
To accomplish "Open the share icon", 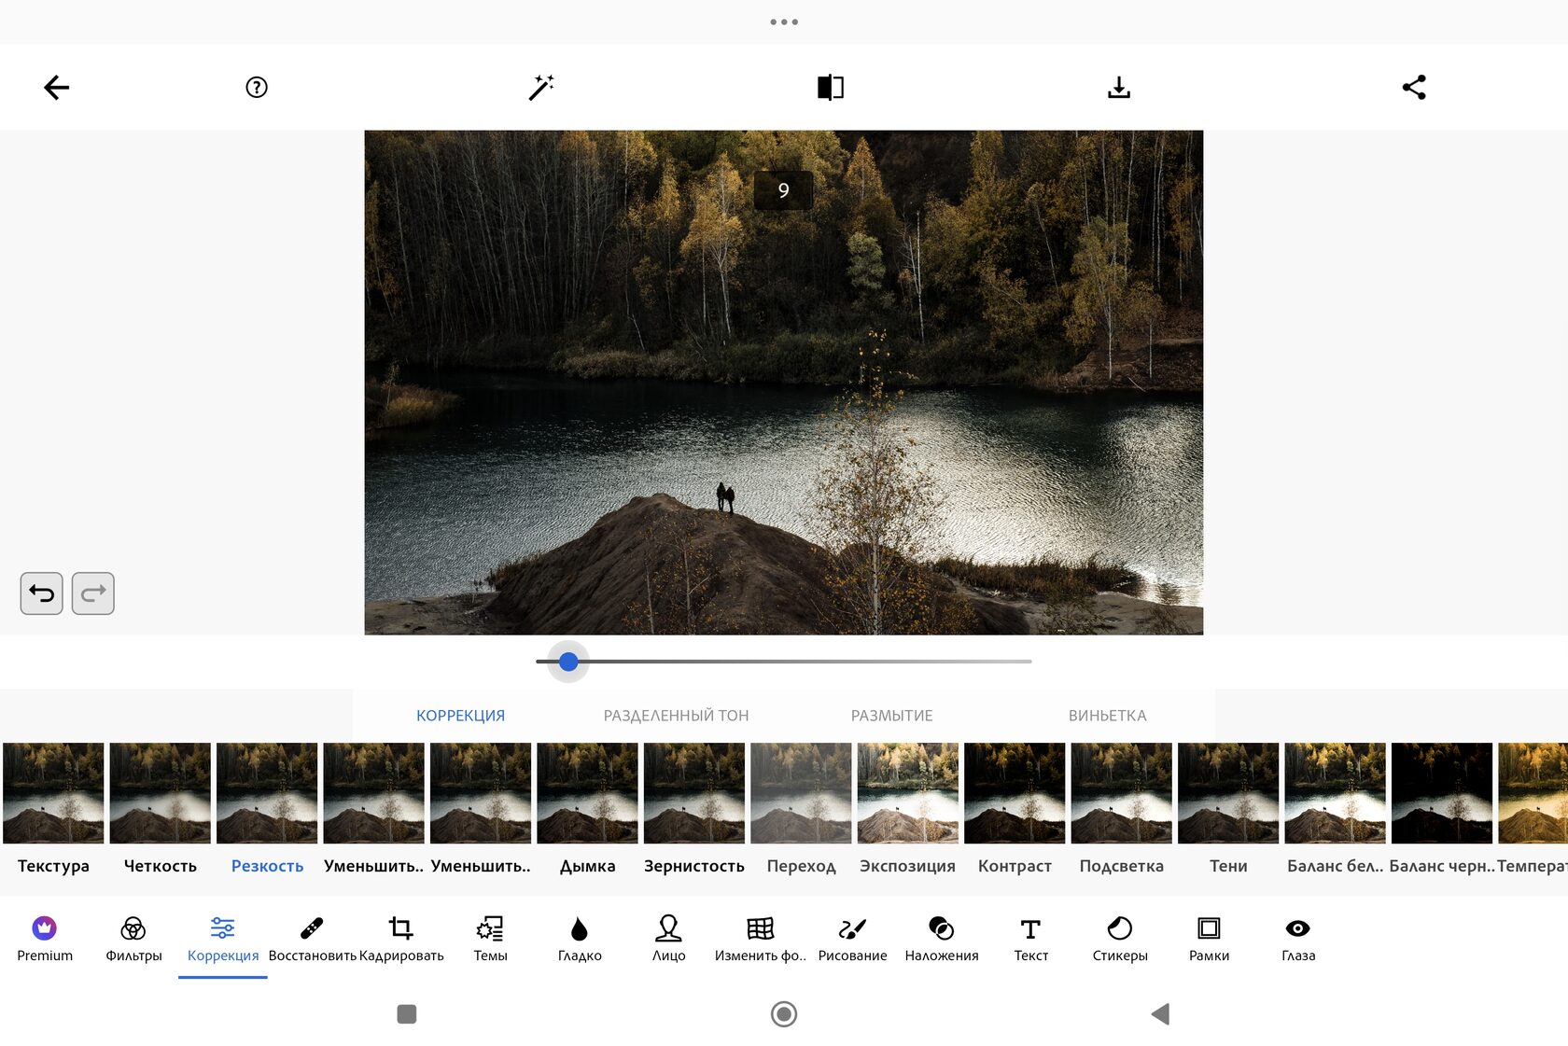I will 1414,88.
